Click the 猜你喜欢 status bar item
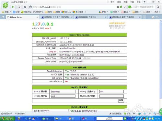This screenshot has width=162, height=121. pos(20,114)
